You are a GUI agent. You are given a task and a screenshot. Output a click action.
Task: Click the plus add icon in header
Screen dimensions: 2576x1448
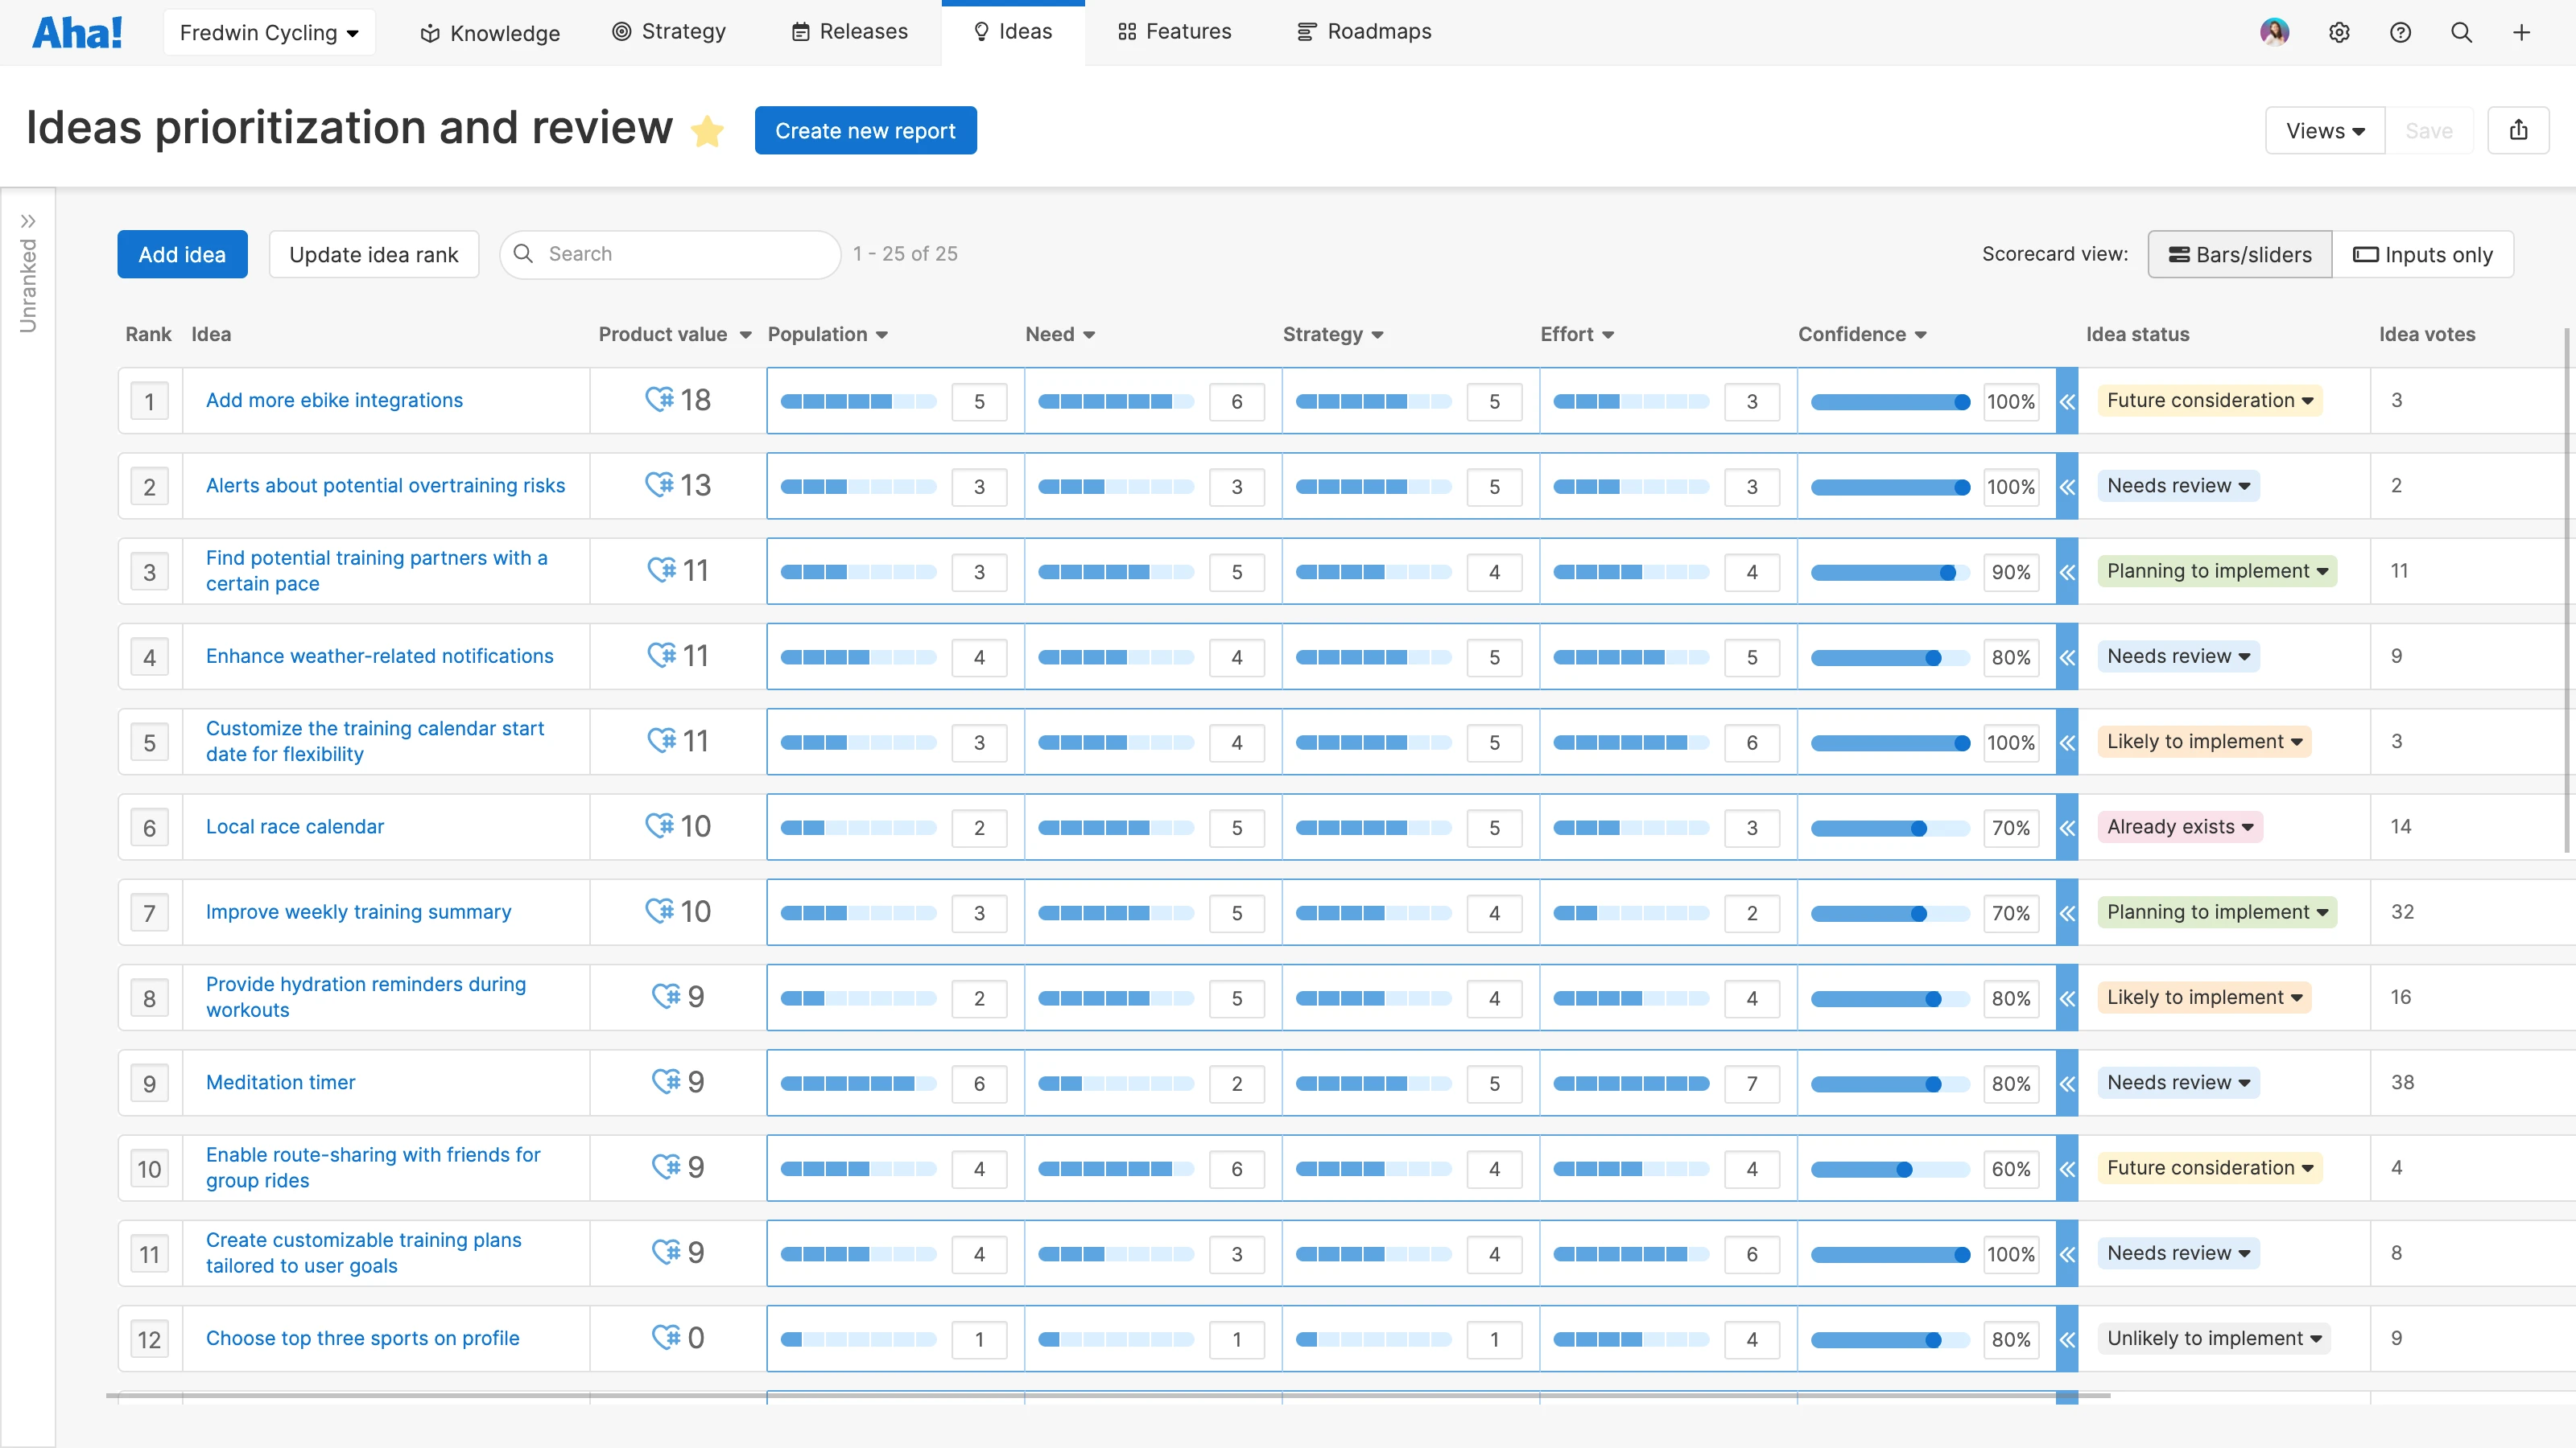click(x=2521, y=32)
